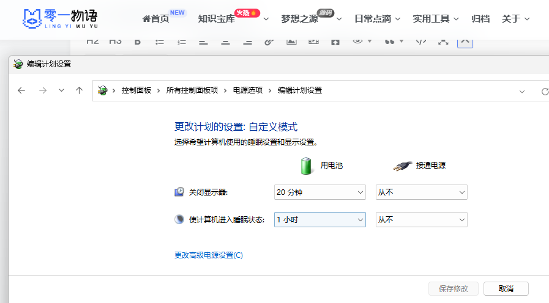
Task: Open plugged-in 关闭显示器 dropdown showing 从不
Action: click(x=421, y=192)
